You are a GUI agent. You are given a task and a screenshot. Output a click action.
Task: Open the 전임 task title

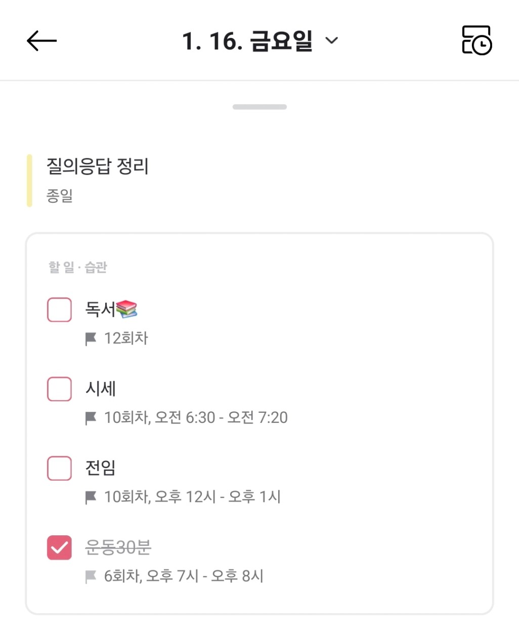100,467
